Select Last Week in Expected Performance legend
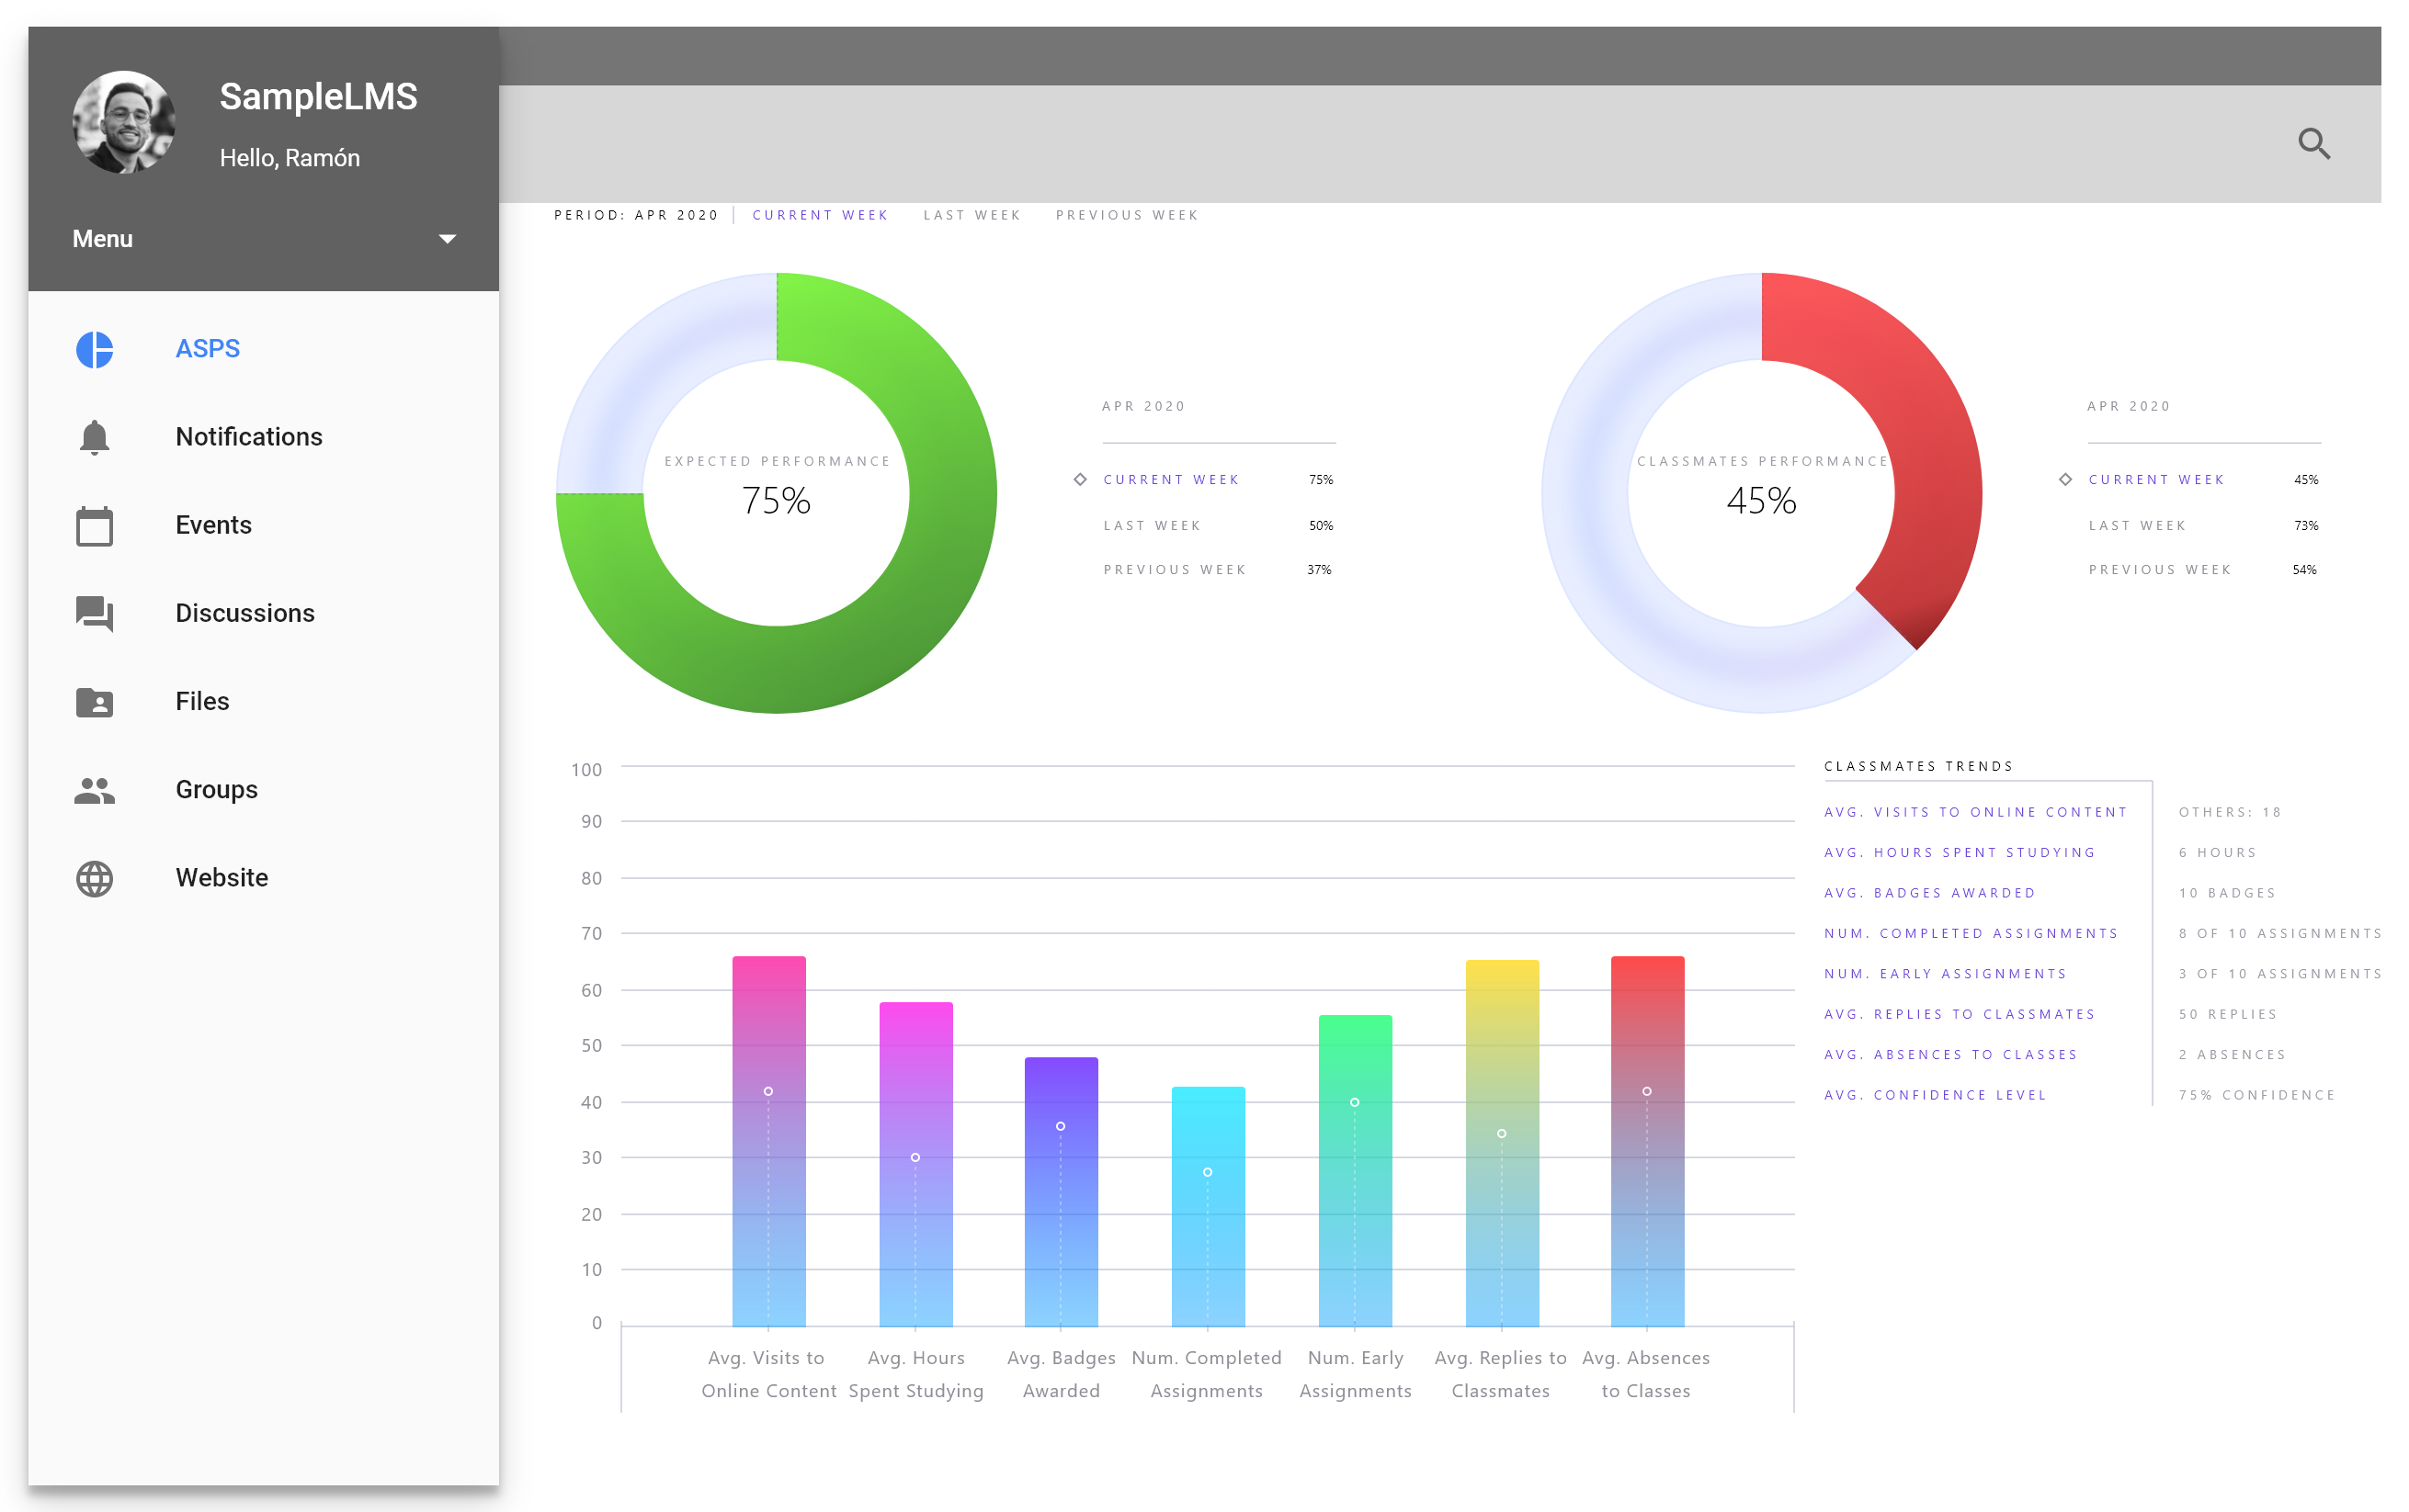Viewport: 2409px width, 1512px height. pos(1152,526)
